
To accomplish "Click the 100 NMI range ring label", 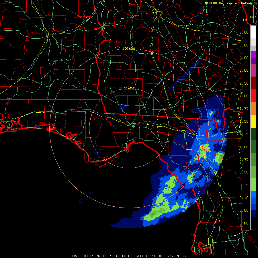I will click(129, 48).
